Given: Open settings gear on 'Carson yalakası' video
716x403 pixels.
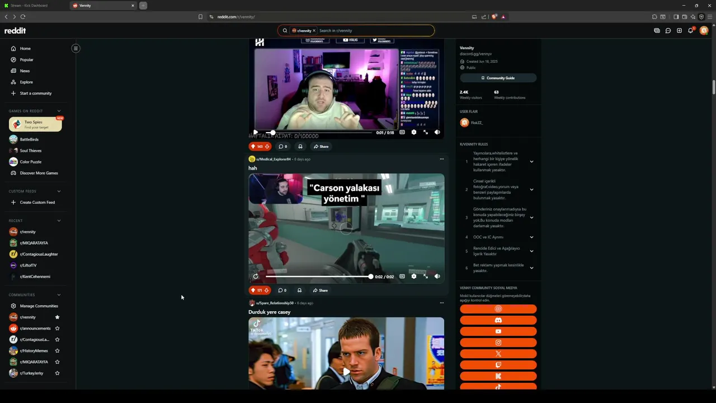Looking at the screenshot, I should 414,277.
